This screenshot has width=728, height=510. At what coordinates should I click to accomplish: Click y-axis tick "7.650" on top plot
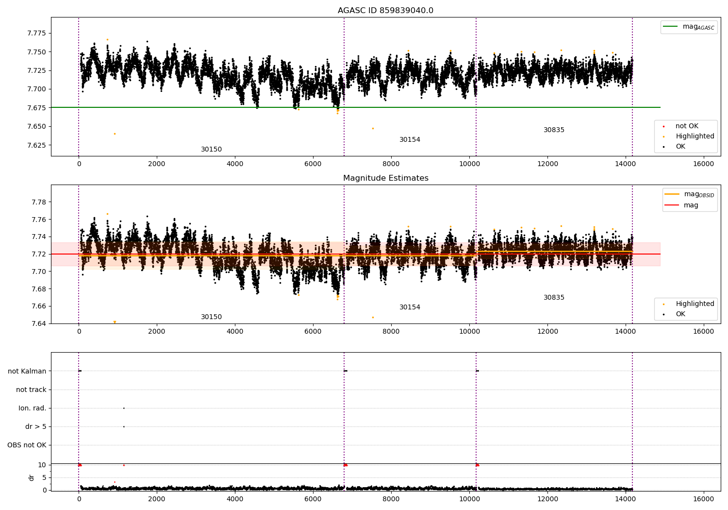37,126
